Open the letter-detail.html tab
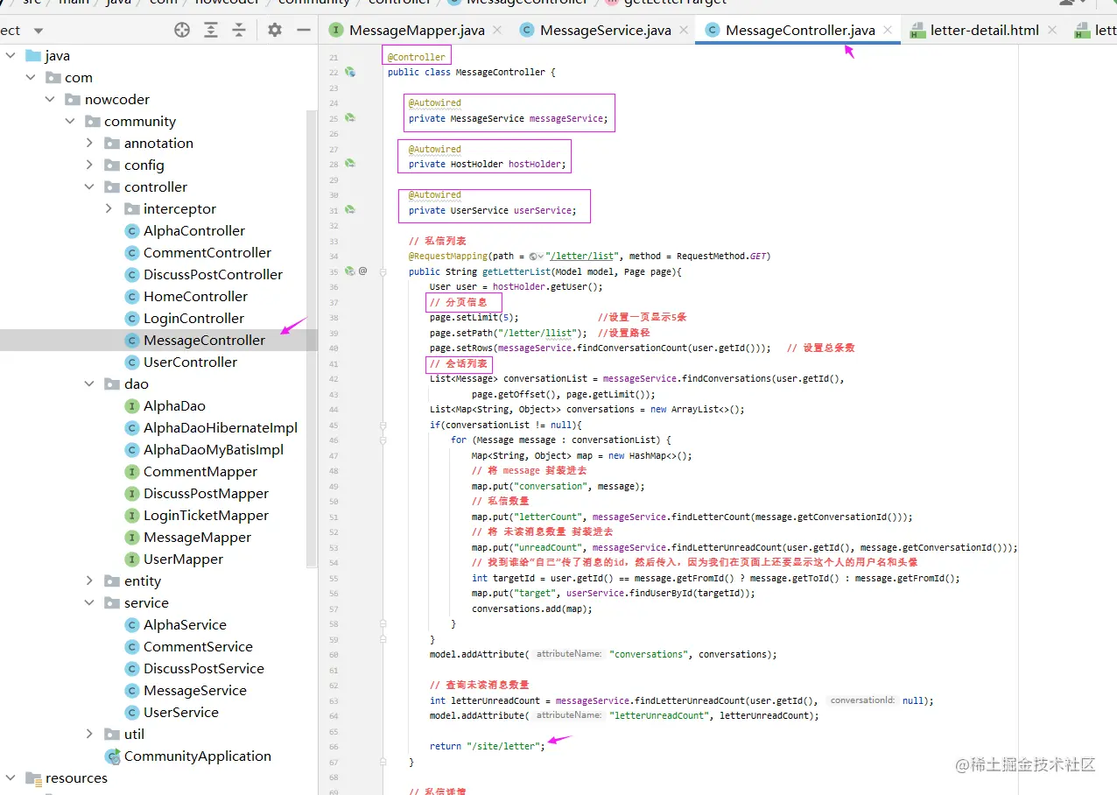 985,30
